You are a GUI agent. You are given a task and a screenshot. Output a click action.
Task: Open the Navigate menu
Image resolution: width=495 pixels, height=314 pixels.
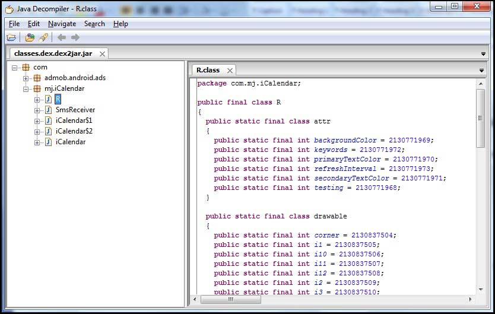[62, 24]
